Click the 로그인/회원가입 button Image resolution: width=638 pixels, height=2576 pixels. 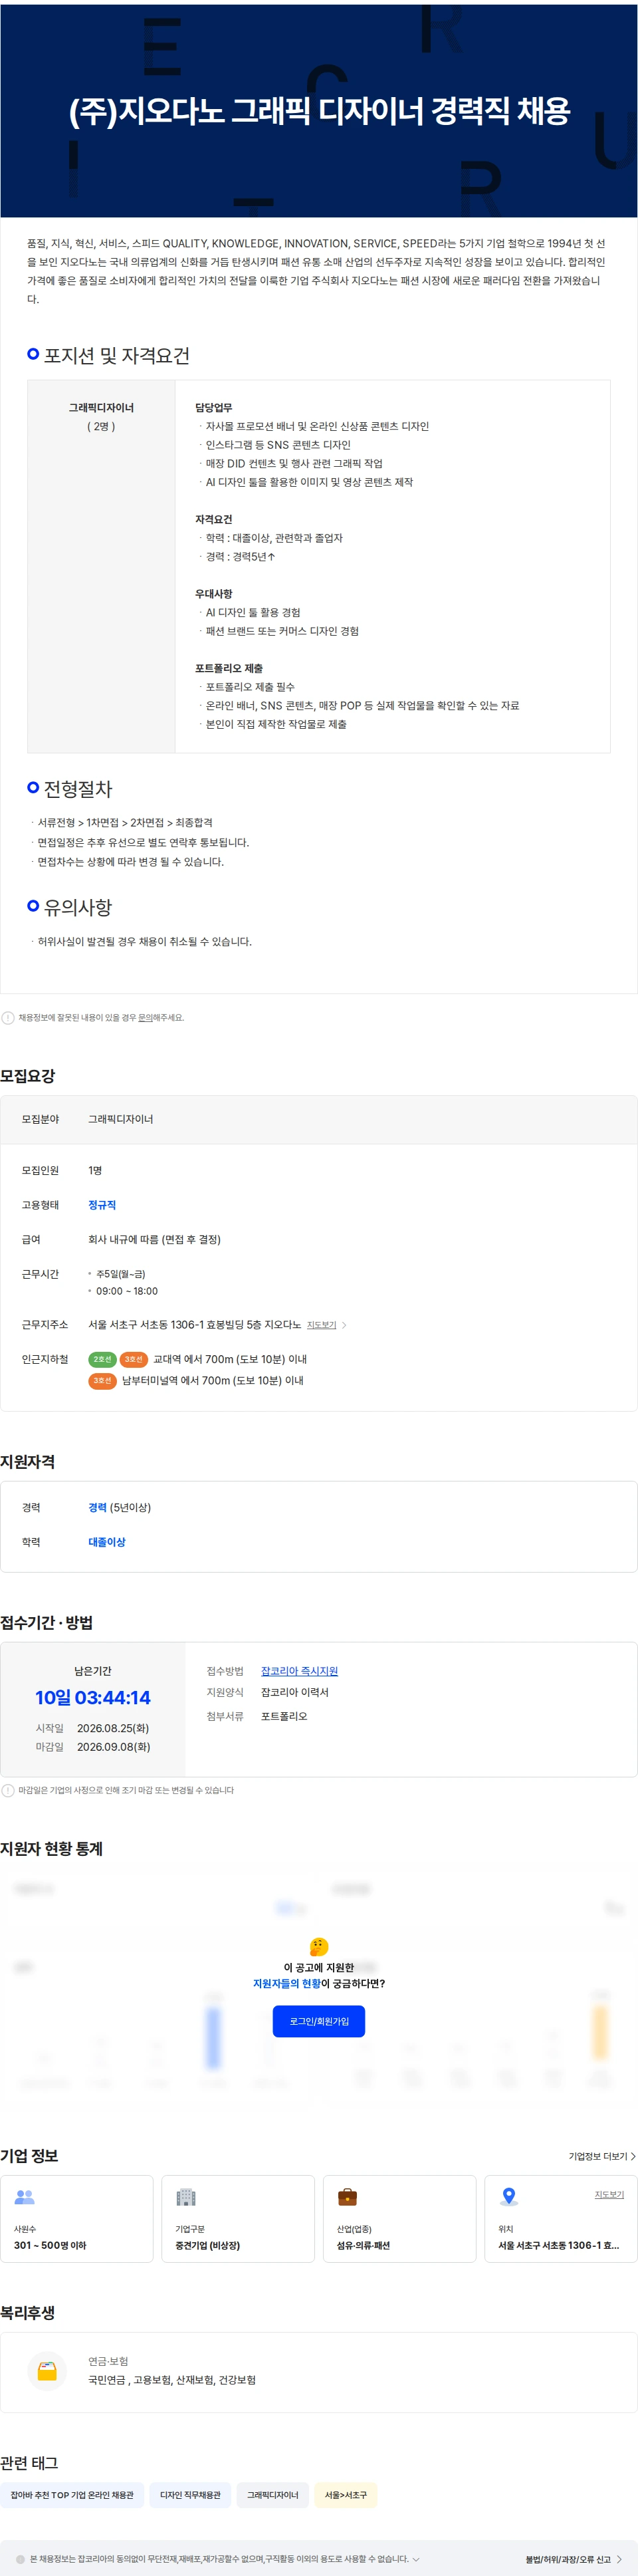[319, 2021]
